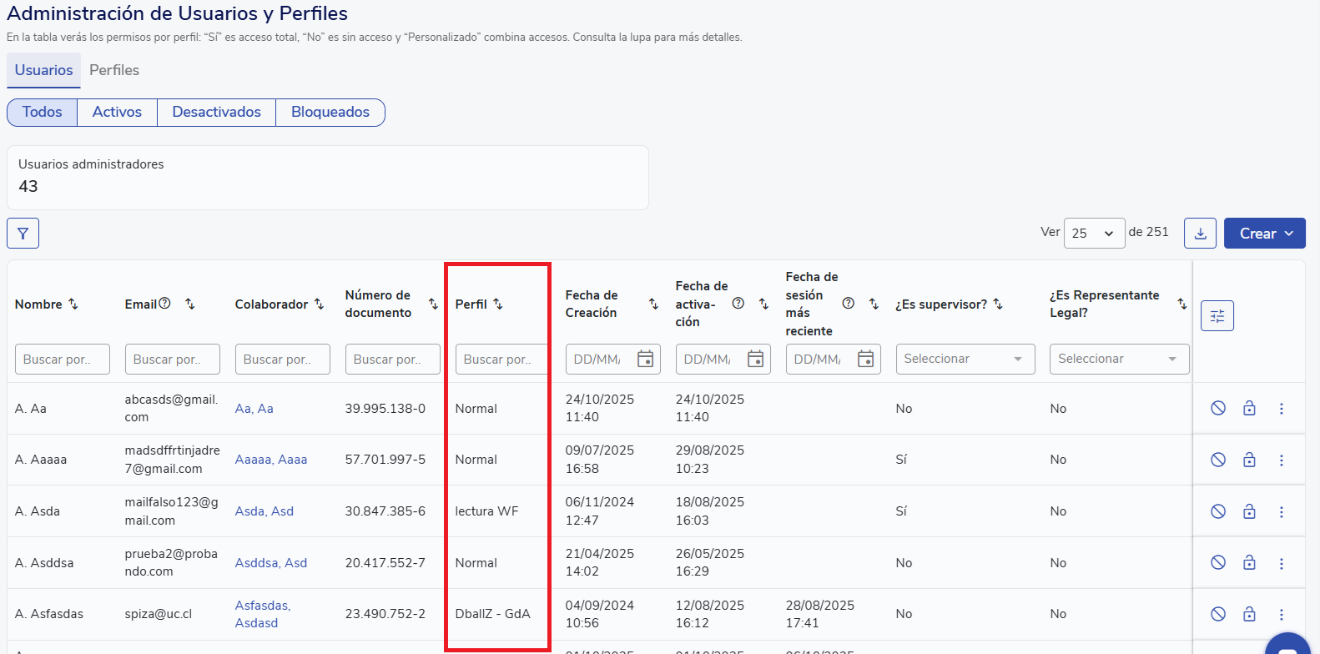Viewport: 1320px width, 654px height.
Task: Open the ¿Es supervisor? Seleccionar dropdown
Action: coord(965,359)
